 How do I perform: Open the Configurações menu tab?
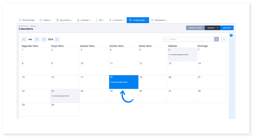[x=138, y=20]
